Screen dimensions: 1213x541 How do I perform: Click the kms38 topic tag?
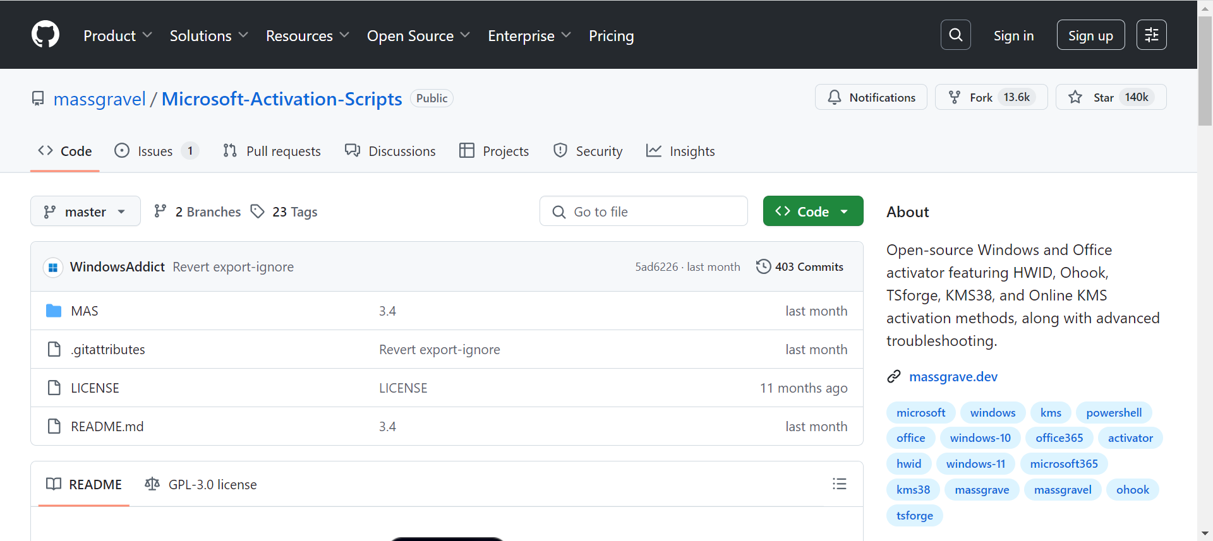[913, 489]
